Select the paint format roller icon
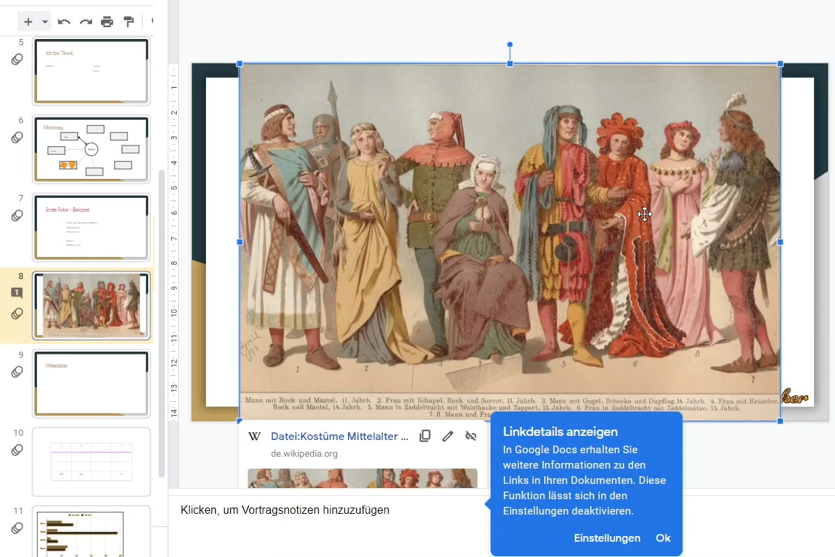The height and width of the screenshot is (557, 835). [128, 22]
